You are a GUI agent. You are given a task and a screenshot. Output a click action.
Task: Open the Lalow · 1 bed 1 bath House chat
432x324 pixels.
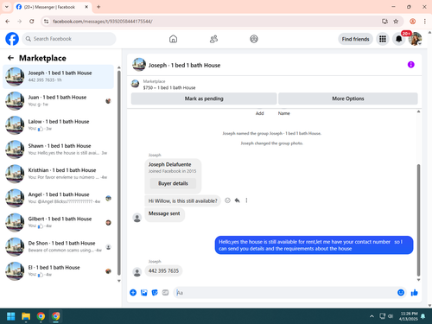click(58, 125)
